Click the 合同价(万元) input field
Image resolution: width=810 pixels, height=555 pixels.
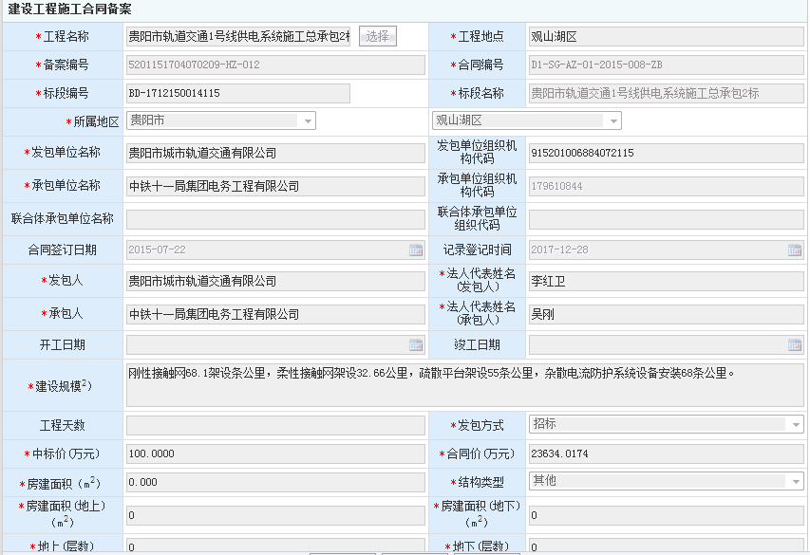coord(666,453)
